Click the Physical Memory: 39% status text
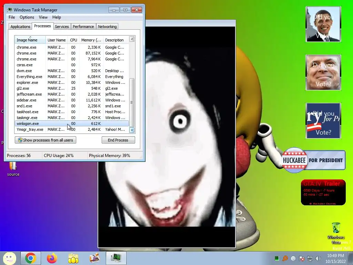 (x=109, y=156)
